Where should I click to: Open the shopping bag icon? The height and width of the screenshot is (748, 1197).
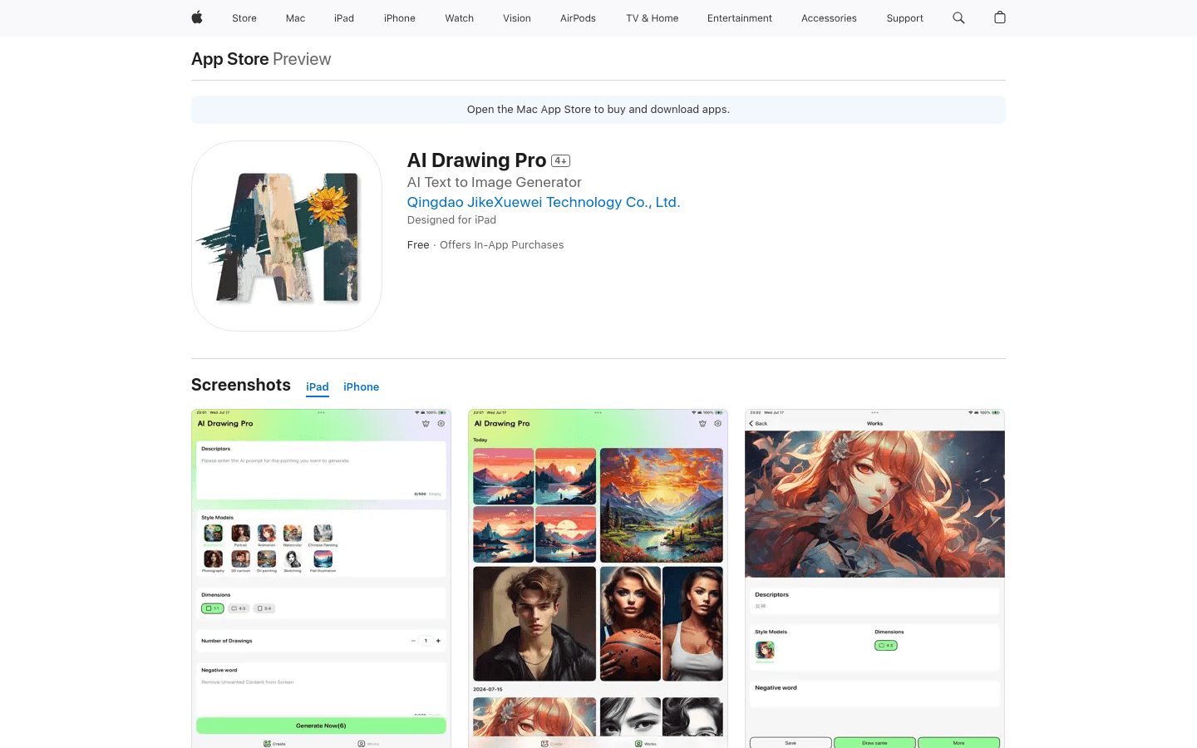tap(1000, 17)
